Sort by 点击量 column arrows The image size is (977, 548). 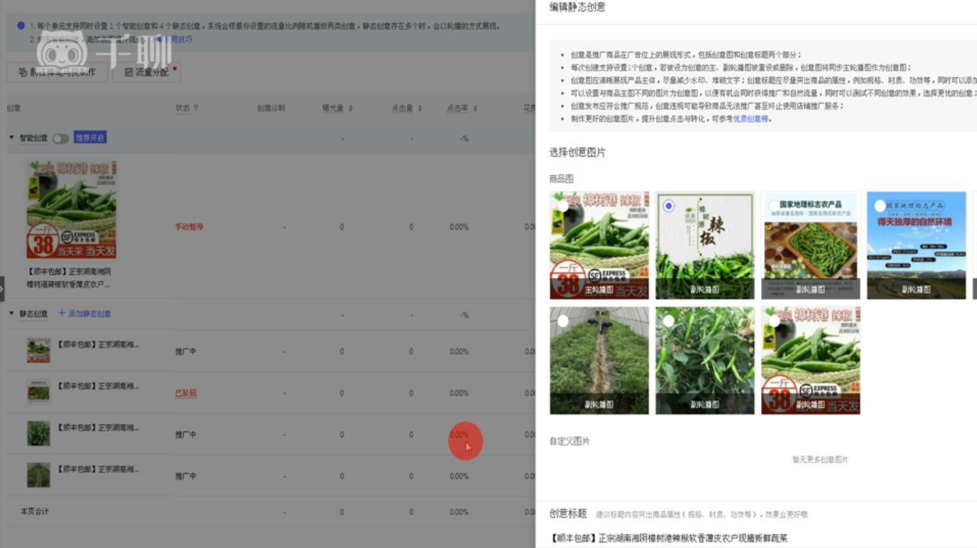(x=420, y=108)
